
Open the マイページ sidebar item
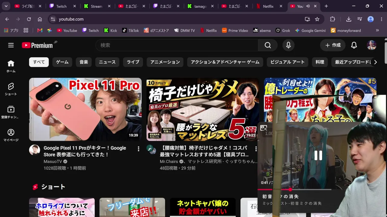tap(11, 135)
